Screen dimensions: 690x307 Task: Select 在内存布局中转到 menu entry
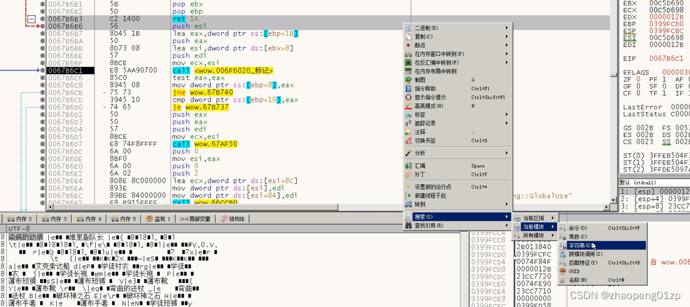point(458,71)
